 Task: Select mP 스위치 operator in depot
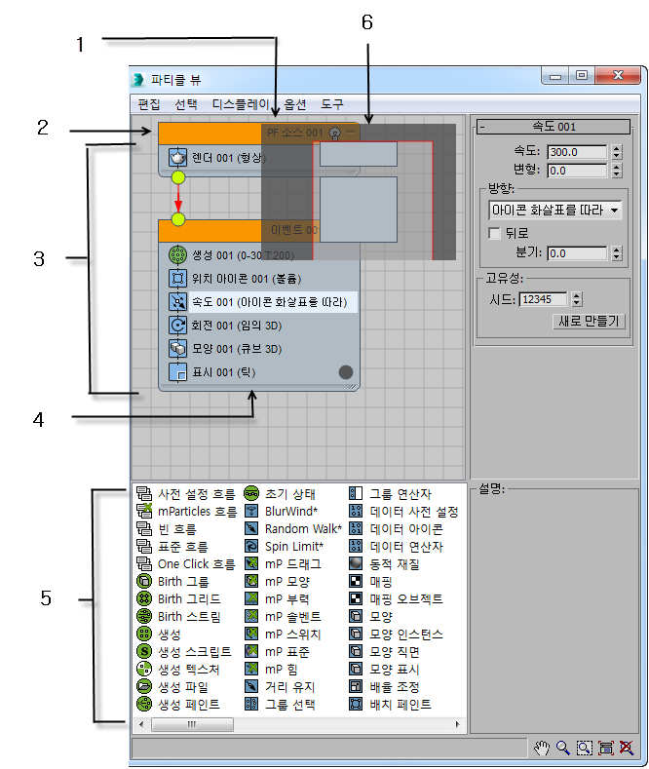coord(283,634)
